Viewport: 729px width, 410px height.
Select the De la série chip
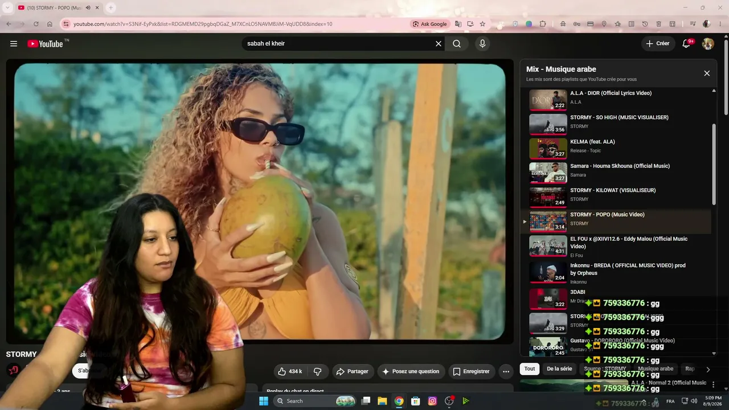(559, 369)
